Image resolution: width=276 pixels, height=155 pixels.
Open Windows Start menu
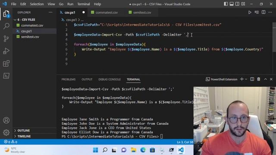pos(95,150)
